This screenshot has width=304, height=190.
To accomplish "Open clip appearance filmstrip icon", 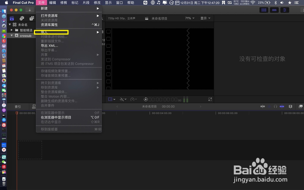I will [x=290, y=106].
